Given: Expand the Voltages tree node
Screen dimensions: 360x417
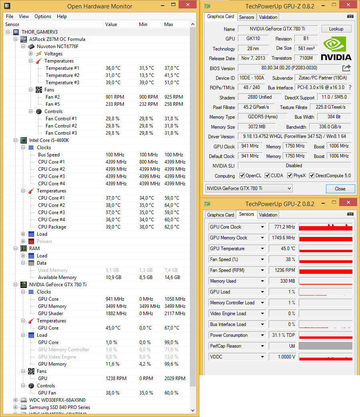Looking at the screenshot, I should [x=31, y=54].
